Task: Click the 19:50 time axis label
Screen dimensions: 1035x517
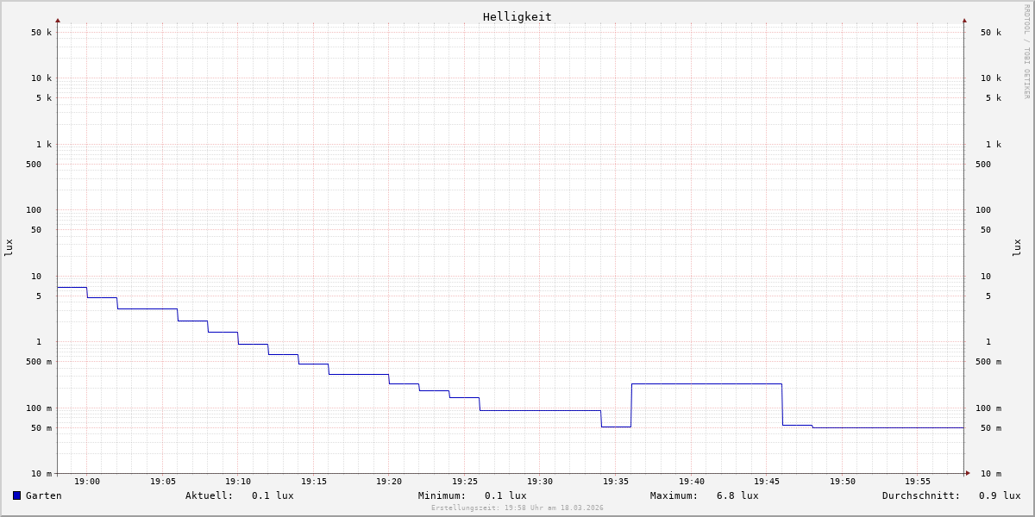Action: point(843,482)
